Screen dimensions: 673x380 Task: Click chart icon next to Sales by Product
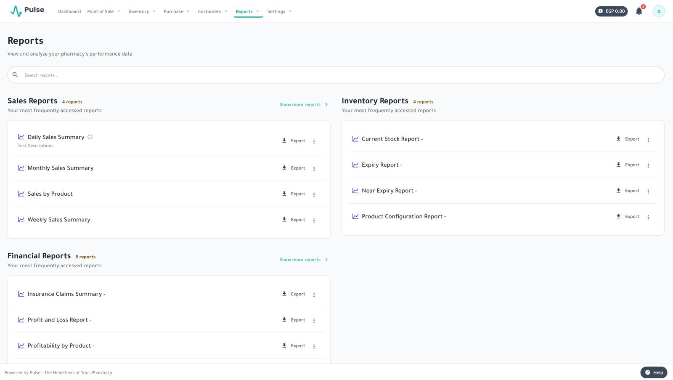pyautogui.click(x=21, y=194)
